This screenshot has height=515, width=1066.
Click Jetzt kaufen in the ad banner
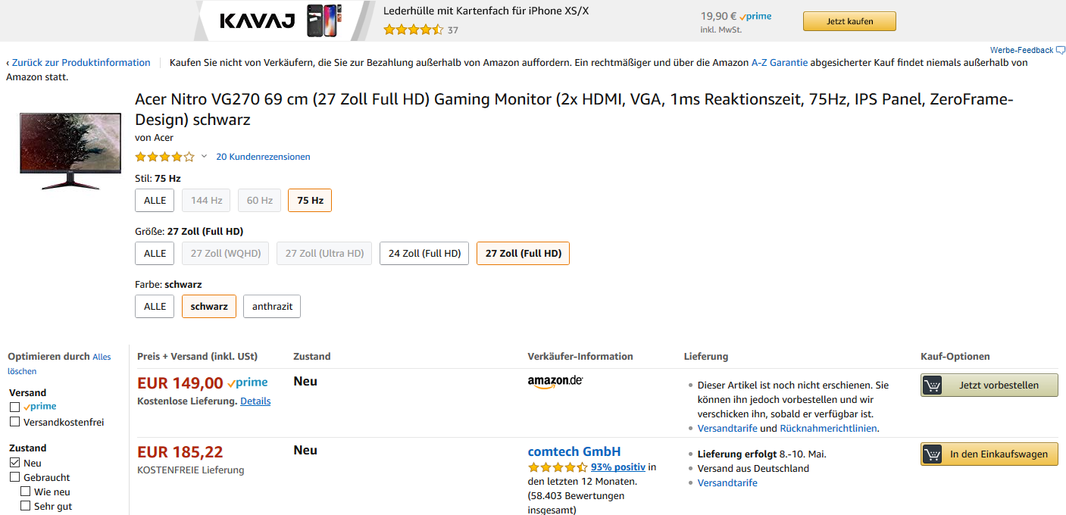point(849,21)
